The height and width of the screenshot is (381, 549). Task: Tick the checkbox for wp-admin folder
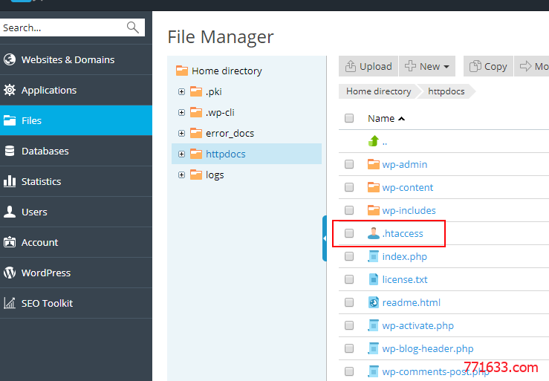click(x=349, y=164)
